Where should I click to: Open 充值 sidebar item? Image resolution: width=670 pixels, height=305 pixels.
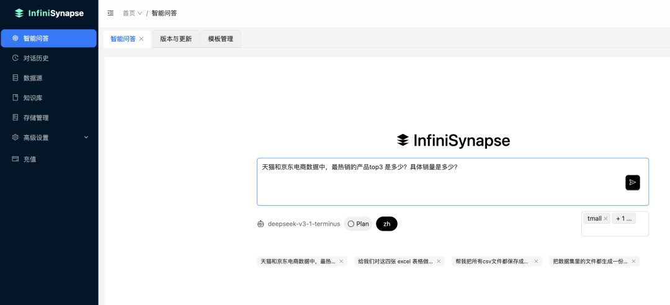pyautogui.click(x=49, y=159)
